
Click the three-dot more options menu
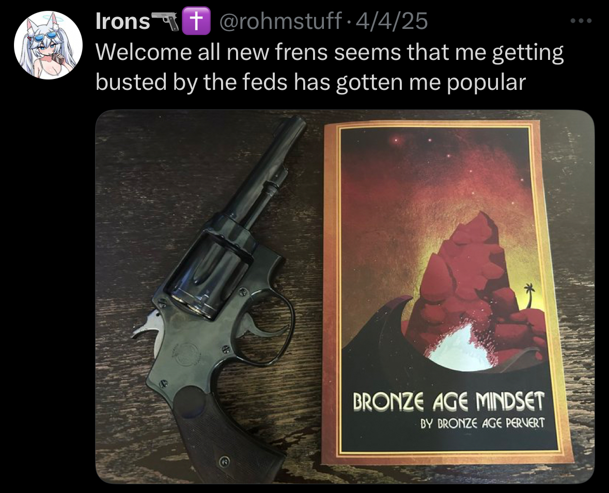pyautogui.click(x=581, y=21)
